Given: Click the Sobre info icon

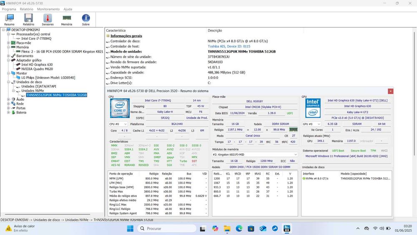Looking at the screenshot, I should (85, 20).
